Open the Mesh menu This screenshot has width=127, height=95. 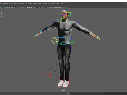pos(10,3)
